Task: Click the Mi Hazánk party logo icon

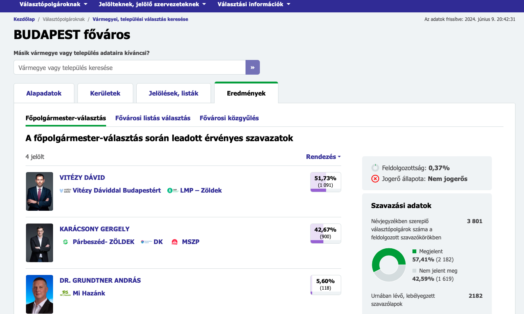Action: pyautogui.click(x=65, y=293)
